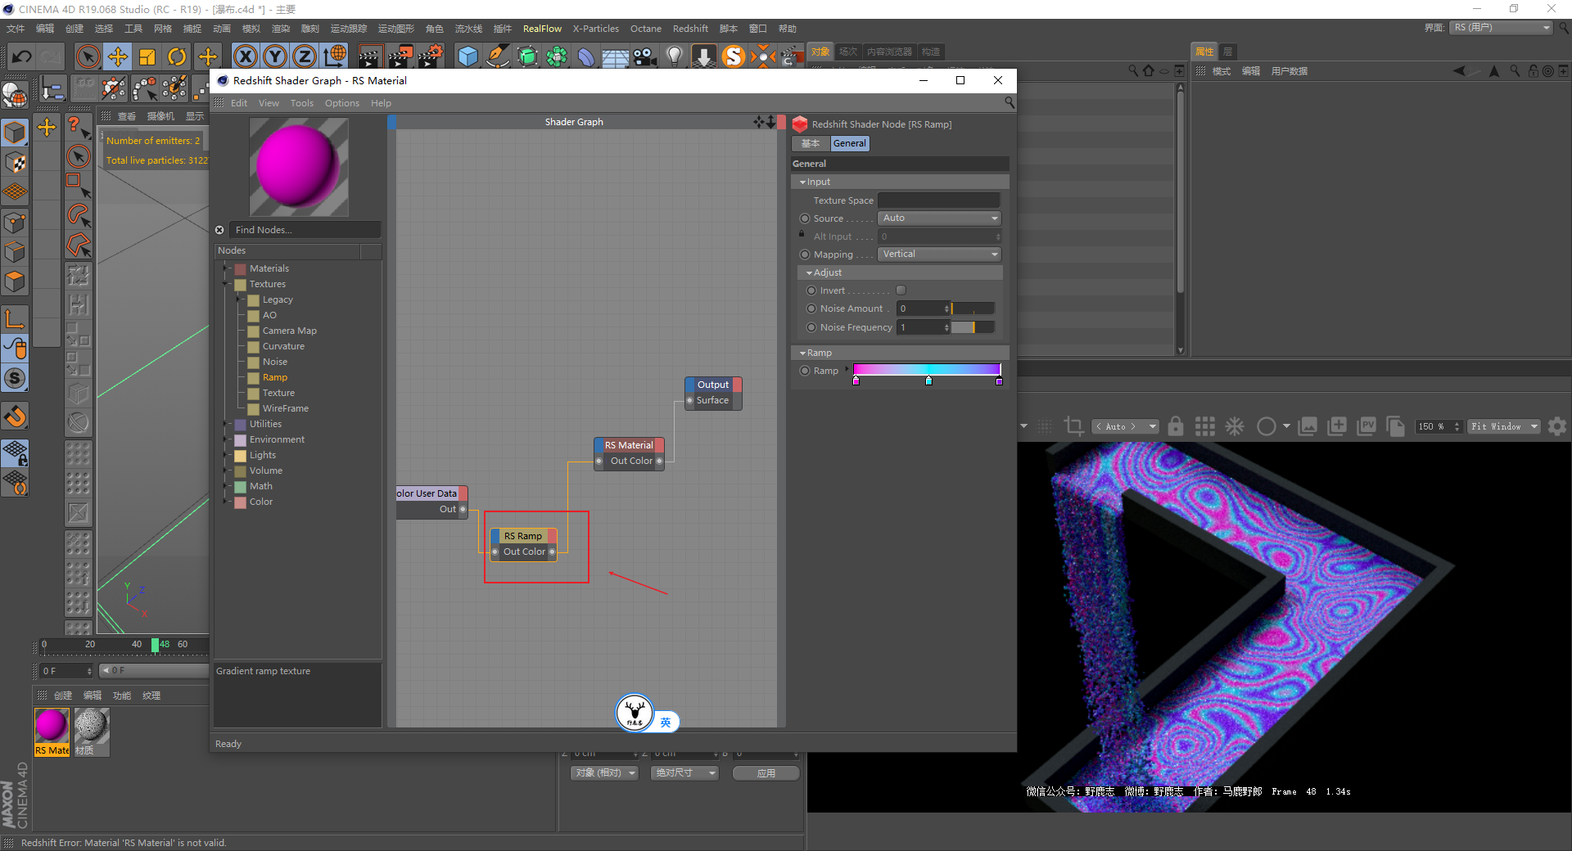This screenshot has width=1572, height=851.
Task: Click the material preview sphere in Shader Graph
Action: click(x=298, y=166)
